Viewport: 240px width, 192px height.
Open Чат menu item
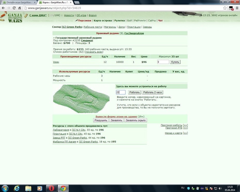(160, 21)
